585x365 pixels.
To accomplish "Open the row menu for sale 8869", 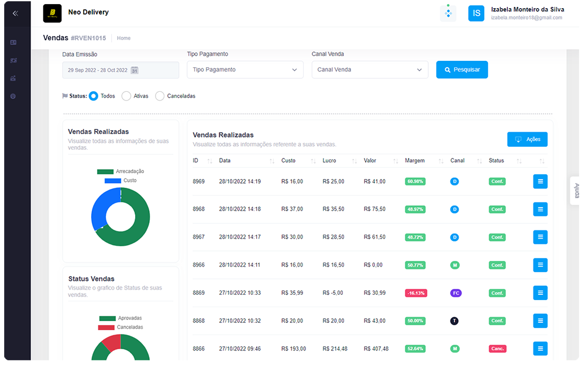I will coord(540,292).
